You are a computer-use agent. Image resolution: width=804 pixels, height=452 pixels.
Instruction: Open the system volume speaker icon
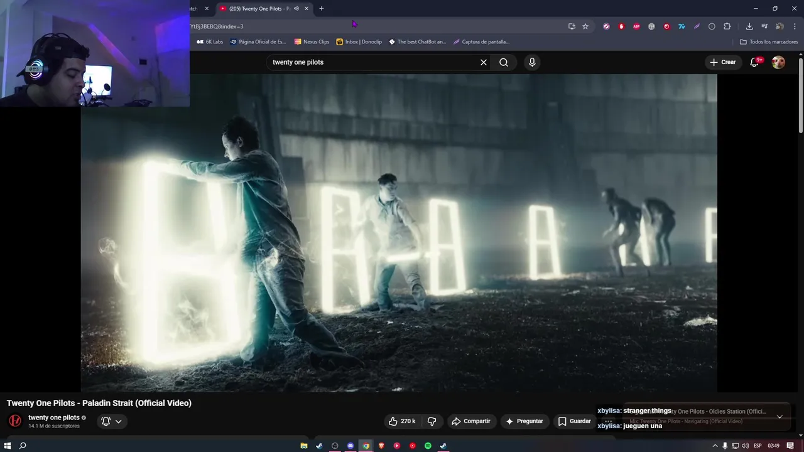[745, 446]
